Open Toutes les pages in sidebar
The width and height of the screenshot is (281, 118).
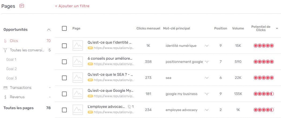(x=19, y=108)
